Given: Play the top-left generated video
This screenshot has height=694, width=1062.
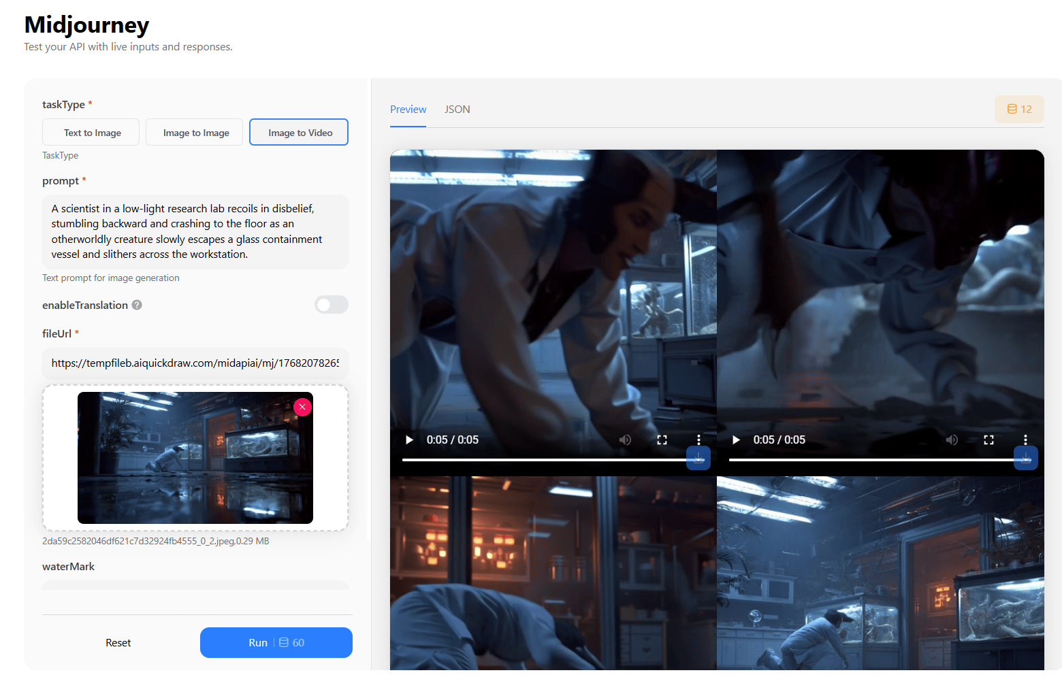Looking at the screenshot, I should 409,440.
